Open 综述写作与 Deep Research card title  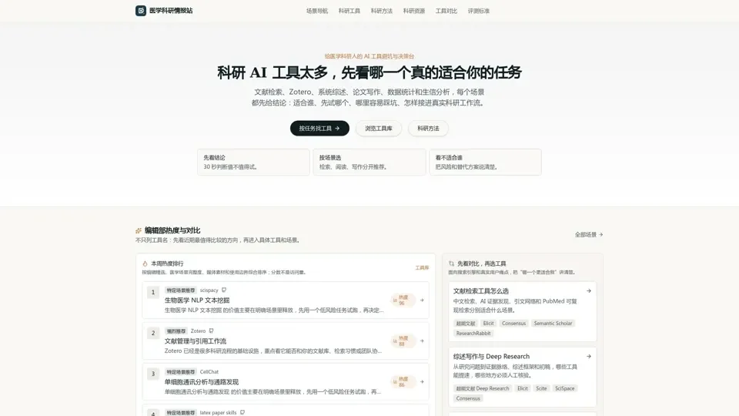pos(491,357)
